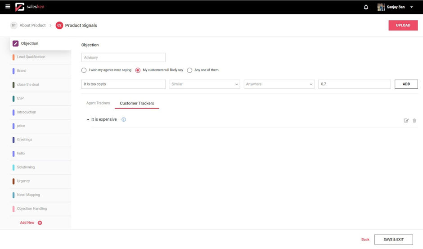423x249 pixels.
Task: Open the hello signal
Action: coord(41,153)
